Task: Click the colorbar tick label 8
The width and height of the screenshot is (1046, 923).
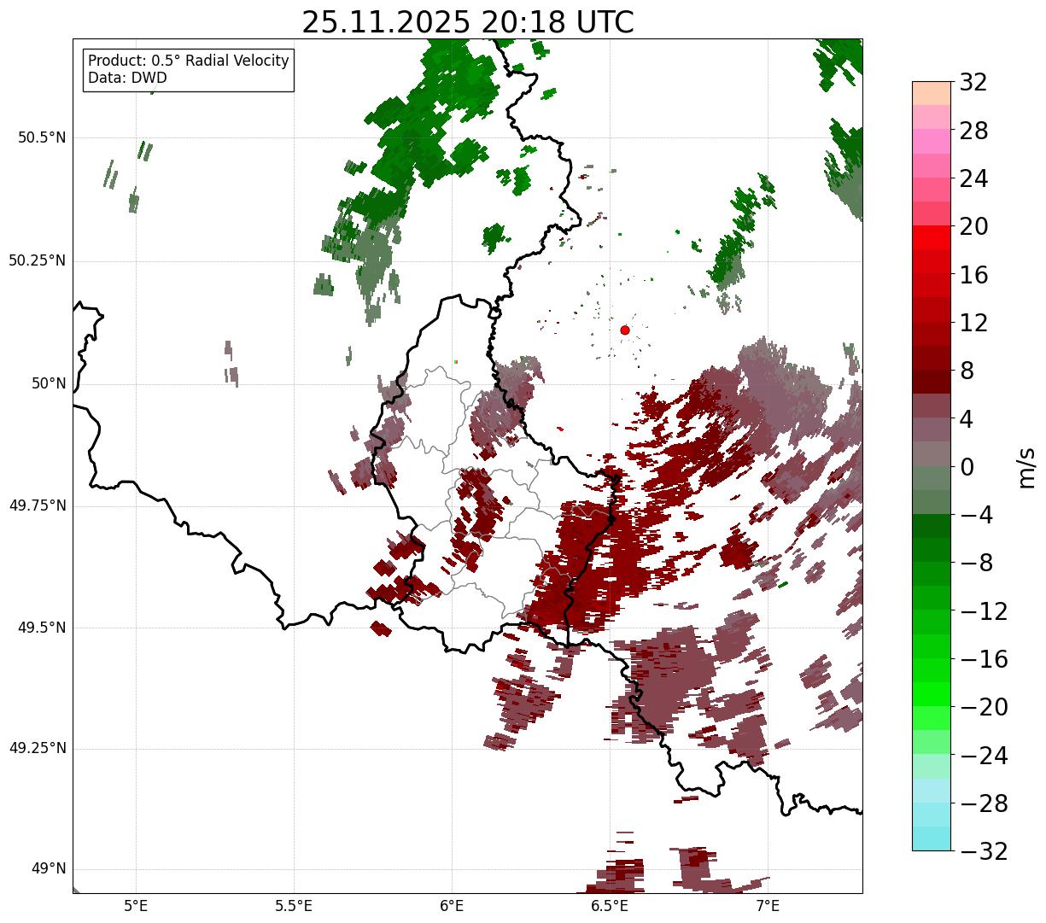Action: click(x=967, y=371)
